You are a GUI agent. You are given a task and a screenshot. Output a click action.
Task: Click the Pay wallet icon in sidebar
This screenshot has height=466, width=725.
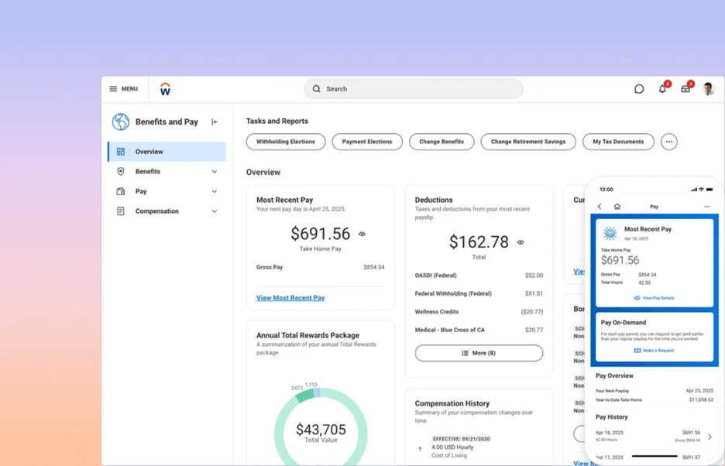click(121, 191)
